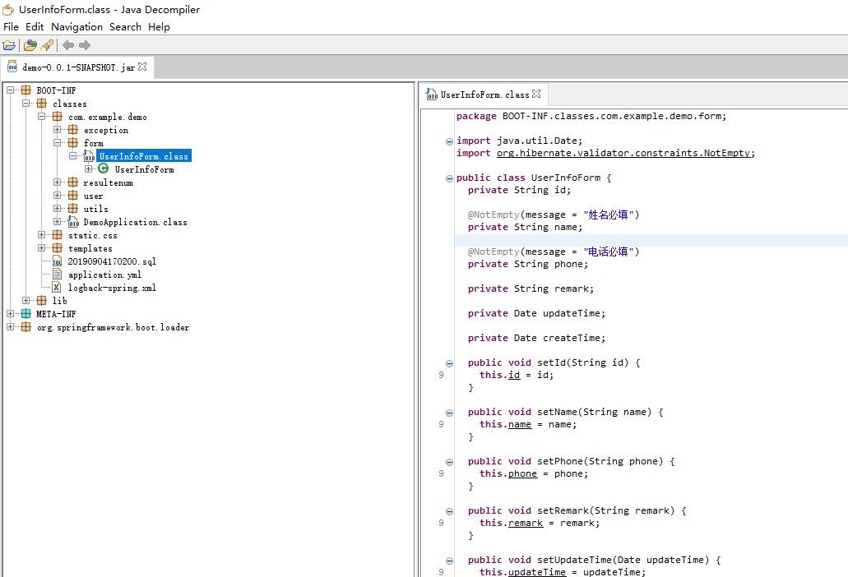Click the Search toolbar icon
This screenshot has height=577, width=848.
(x=48, y=45)
